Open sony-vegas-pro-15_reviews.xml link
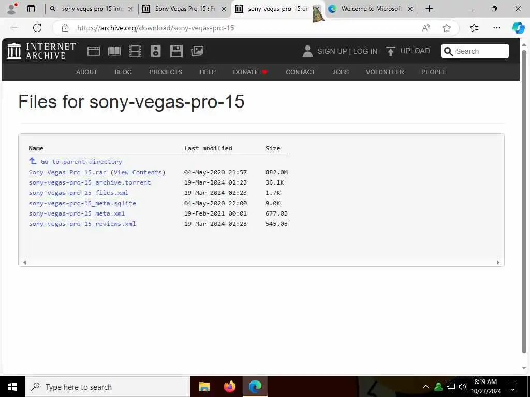Screen dimensions: 530x397 pyautogui.click(x=82, y=224)
